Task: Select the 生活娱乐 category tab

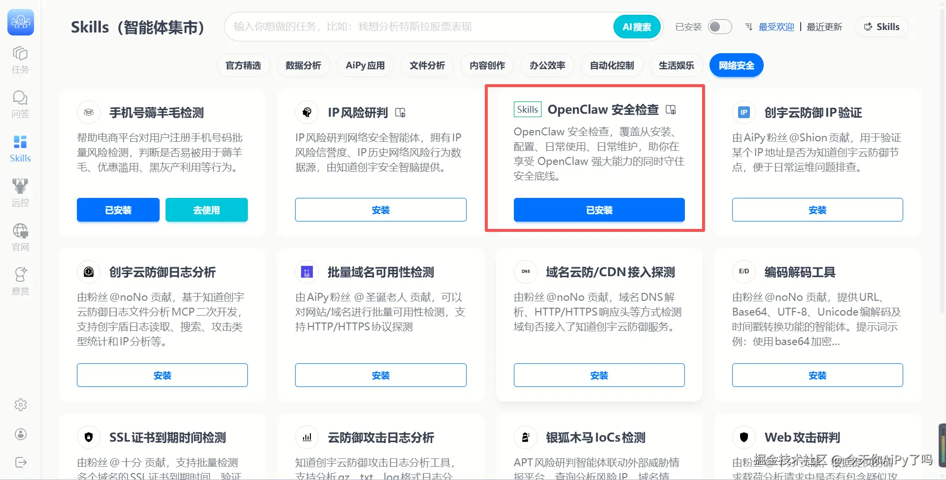Action: pos(676,65)
